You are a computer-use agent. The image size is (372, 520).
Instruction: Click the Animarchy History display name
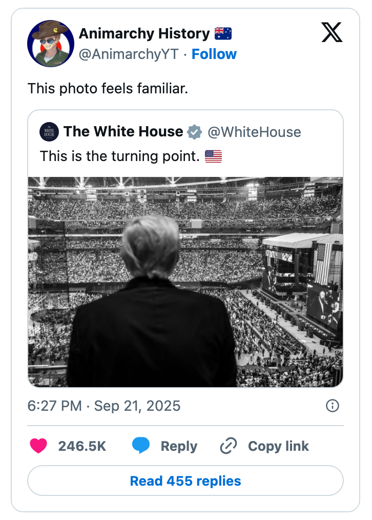tap(144, 33)
